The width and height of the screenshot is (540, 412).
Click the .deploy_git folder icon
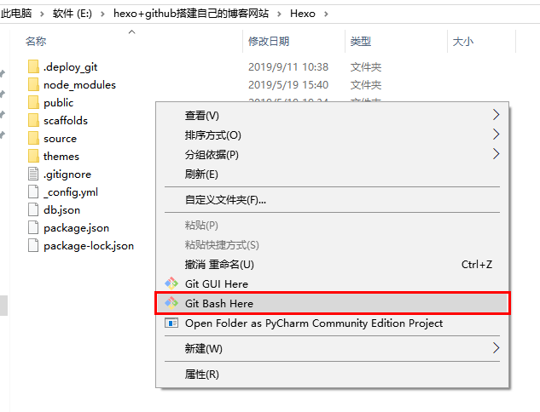[x=33, y=66]
